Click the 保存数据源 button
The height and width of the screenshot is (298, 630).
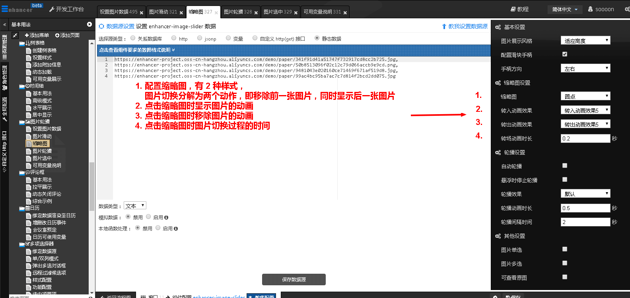pos(294,279)
